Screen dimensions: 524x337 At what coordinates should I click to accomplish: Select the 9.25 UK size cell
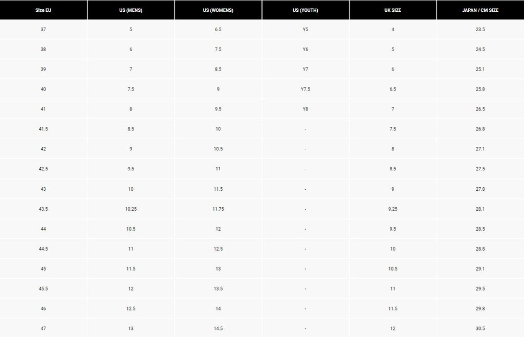pyautogui.click(x=393, y=209)
